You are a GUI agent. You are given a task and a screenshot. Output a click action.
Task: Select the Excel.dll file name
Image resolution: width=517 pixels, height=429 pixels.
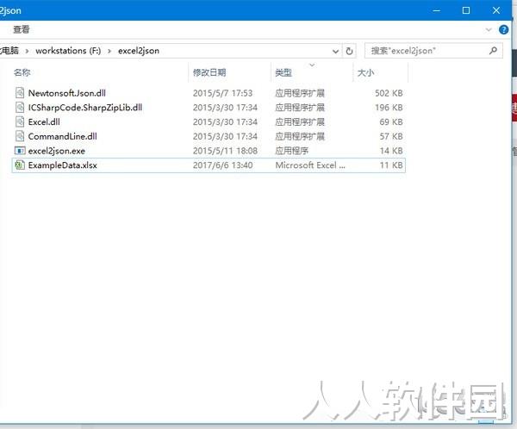(x=44, y=122)
